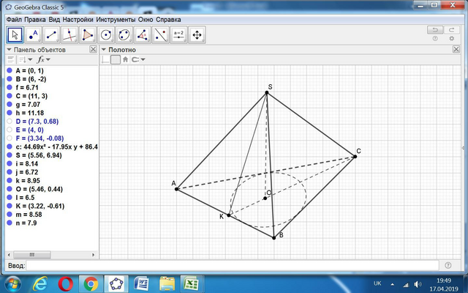Open the point capturing dropdown

pos(138,59)
